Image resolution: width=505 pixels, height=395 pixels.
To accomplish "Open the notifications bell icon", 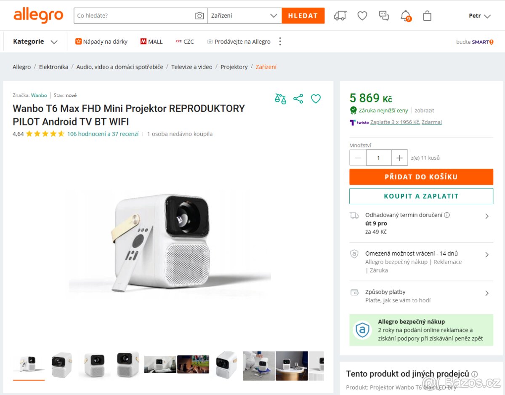I will pyautogui.click(x=405, y=16).
